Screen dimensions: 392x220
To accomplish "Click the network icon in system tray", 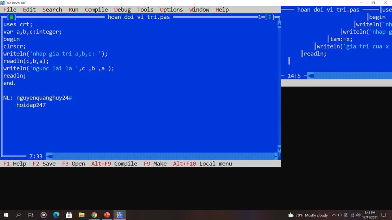I will pyautogui.click(x=352, y=215).
